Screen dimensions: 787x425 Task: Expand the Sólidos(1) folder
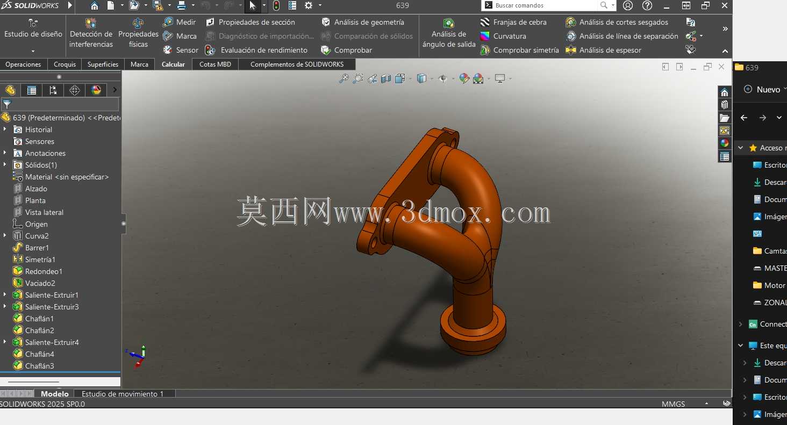[x=5, y=165]
